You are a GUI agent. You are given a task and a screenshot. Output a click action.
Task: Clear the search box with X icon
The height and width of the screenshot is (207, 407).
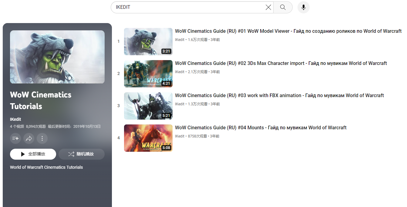point(268,7)
